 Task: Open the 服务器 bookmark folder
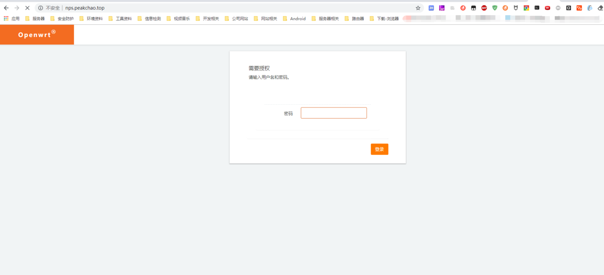[x=35, y=18]
